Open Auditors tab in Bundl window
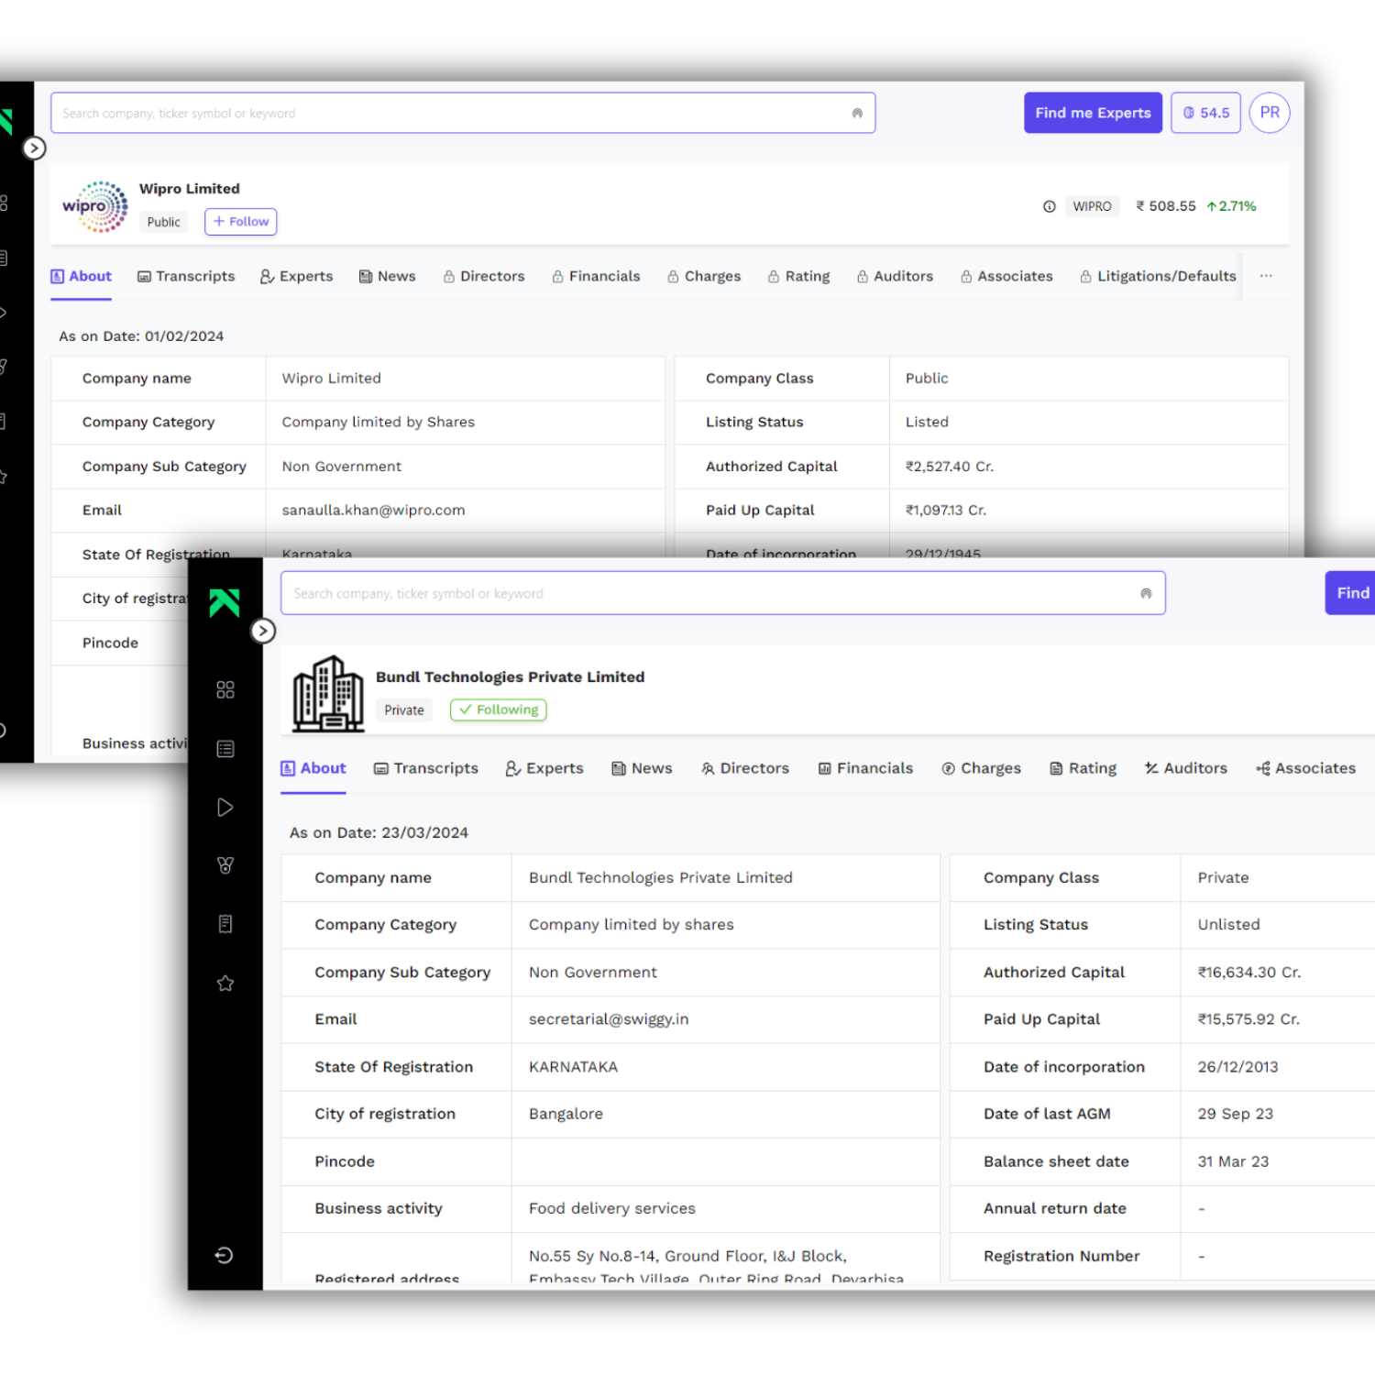 (1185, 768)
